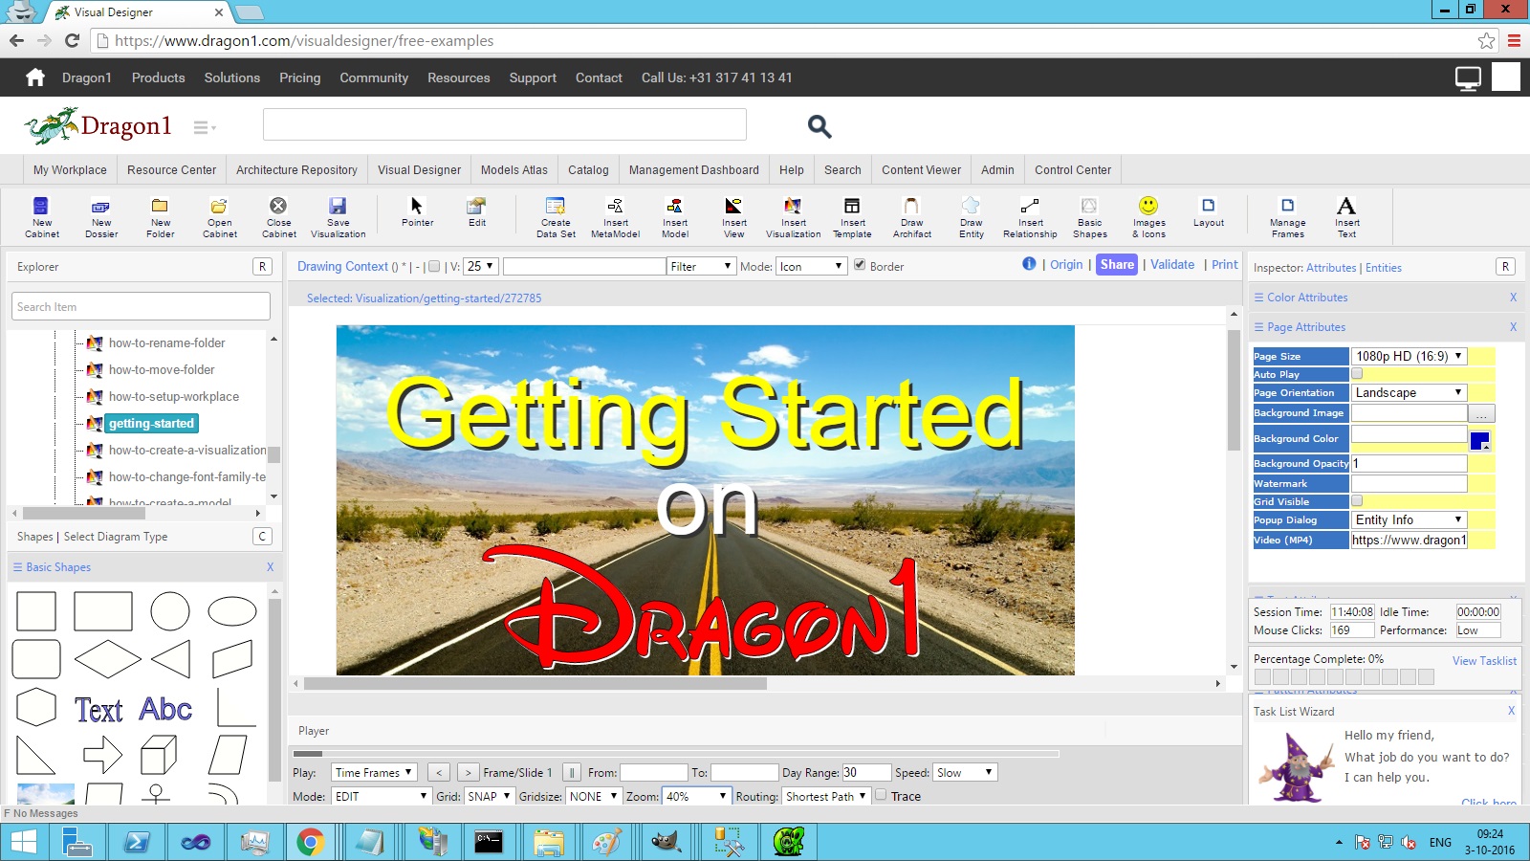Click Insert Template icon
1530x861 pixels.
click(852, 216)
